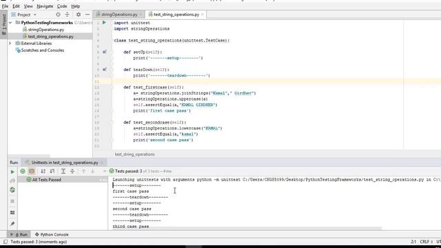This screenshot has height=248, width=441.
Task: Switch to stringOperations.py editor tab
Action: tap(119, 14)
